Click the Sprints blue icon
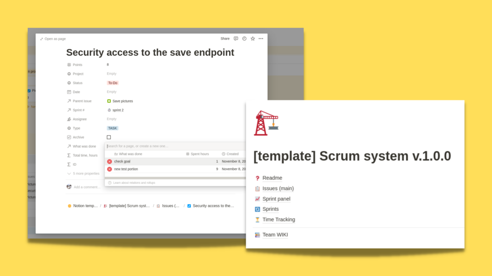The image size is (492, 276). click(x=258, y=209)
